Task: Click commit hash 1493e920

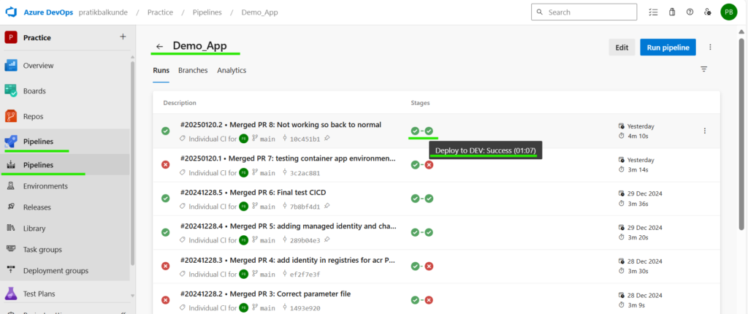Action: (x=305, y=308)
